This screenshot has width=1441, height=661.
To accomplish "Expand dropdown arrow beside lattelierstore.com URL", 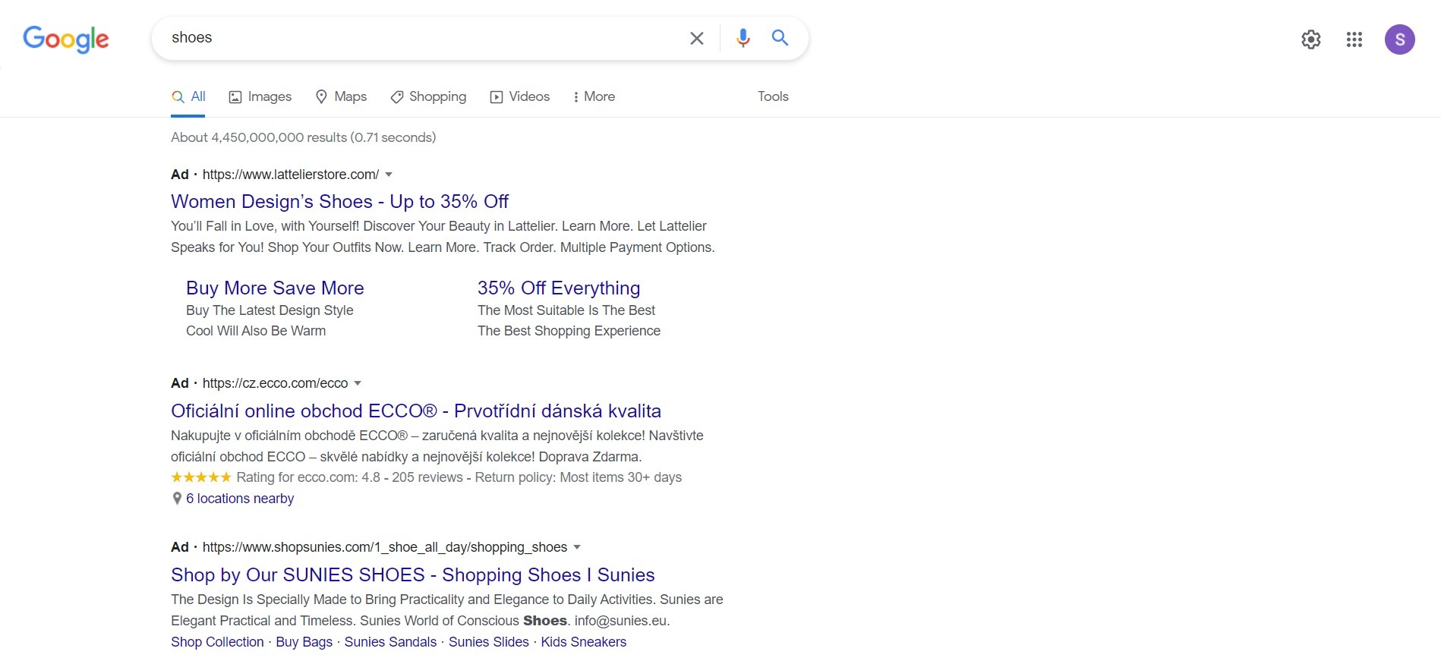I will tap(389, 175).
